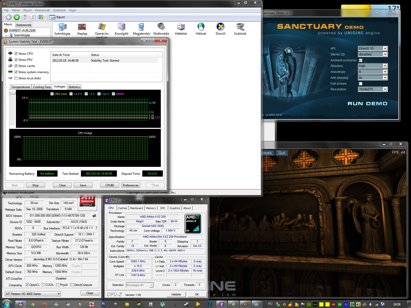411x308 pixels.
Task: Enable Full screen checkbox in Sanctuary
Action: point(360,84)
